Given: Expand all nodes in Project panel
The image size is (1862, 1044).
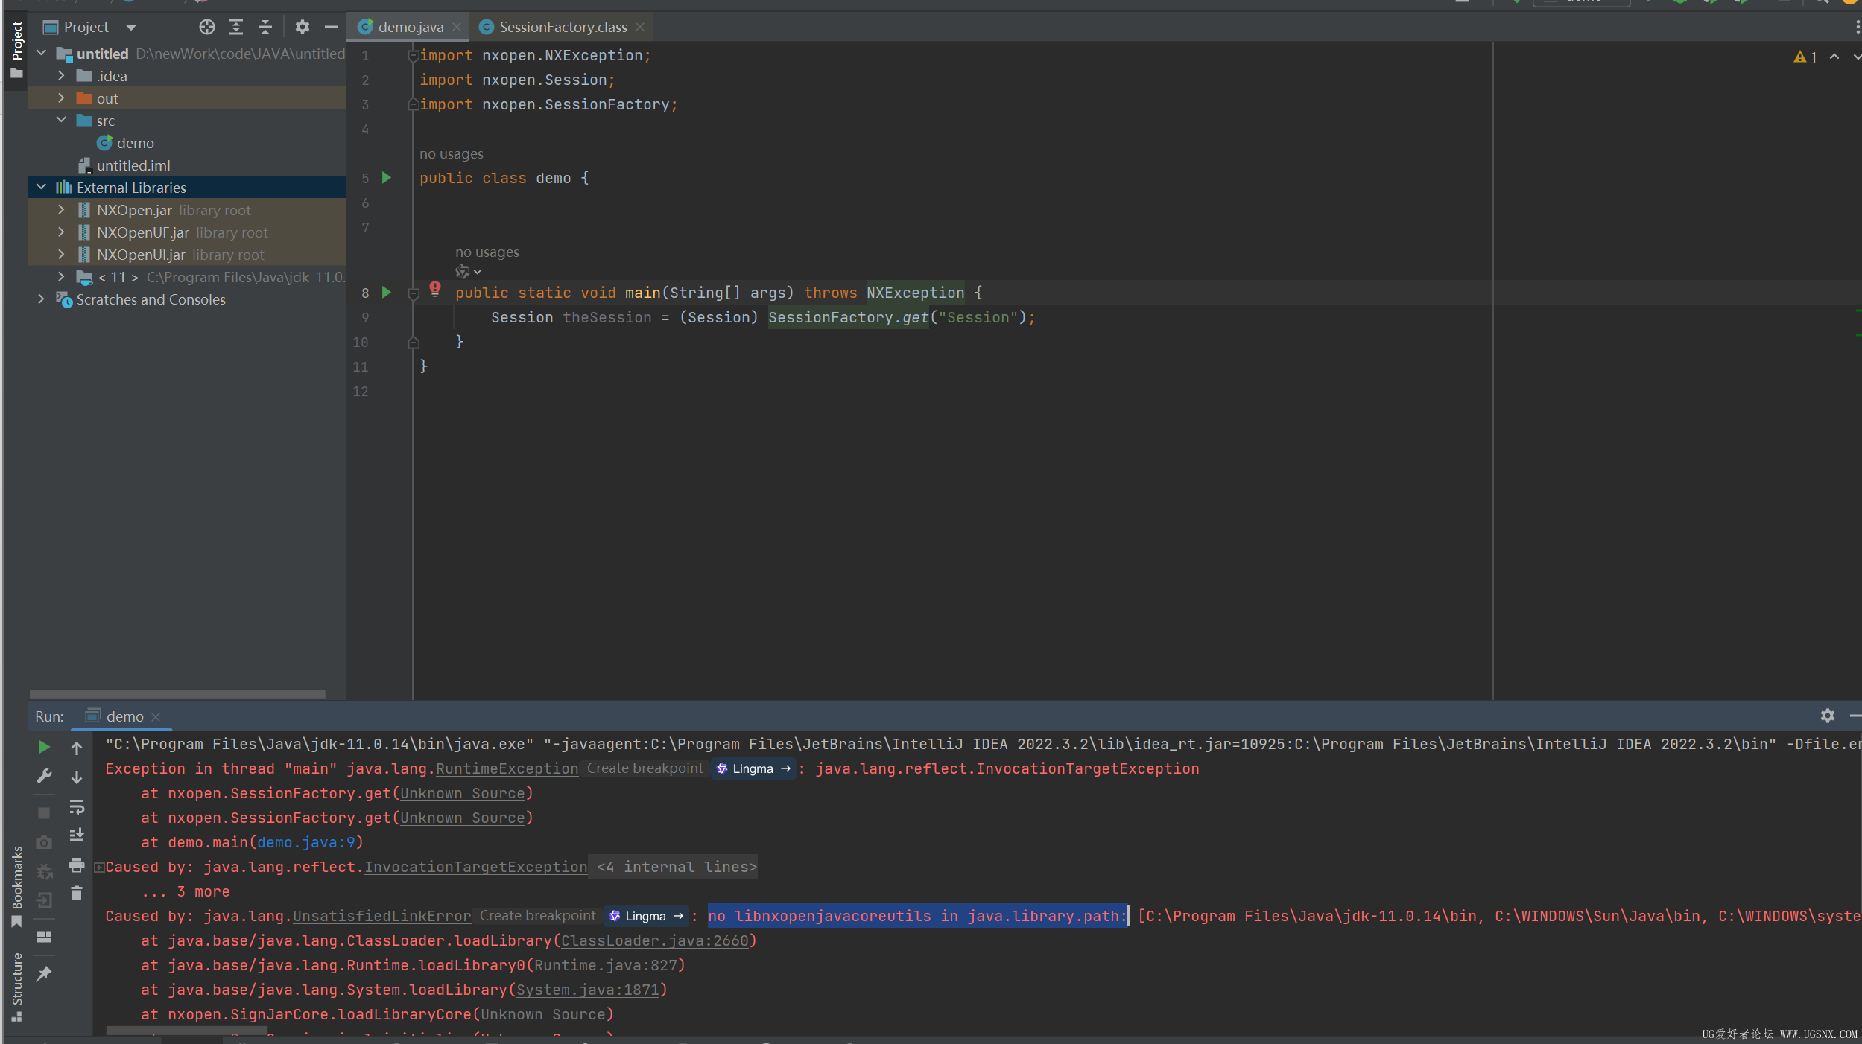Looking at the screenshot, I should click(x=236, y=28).
